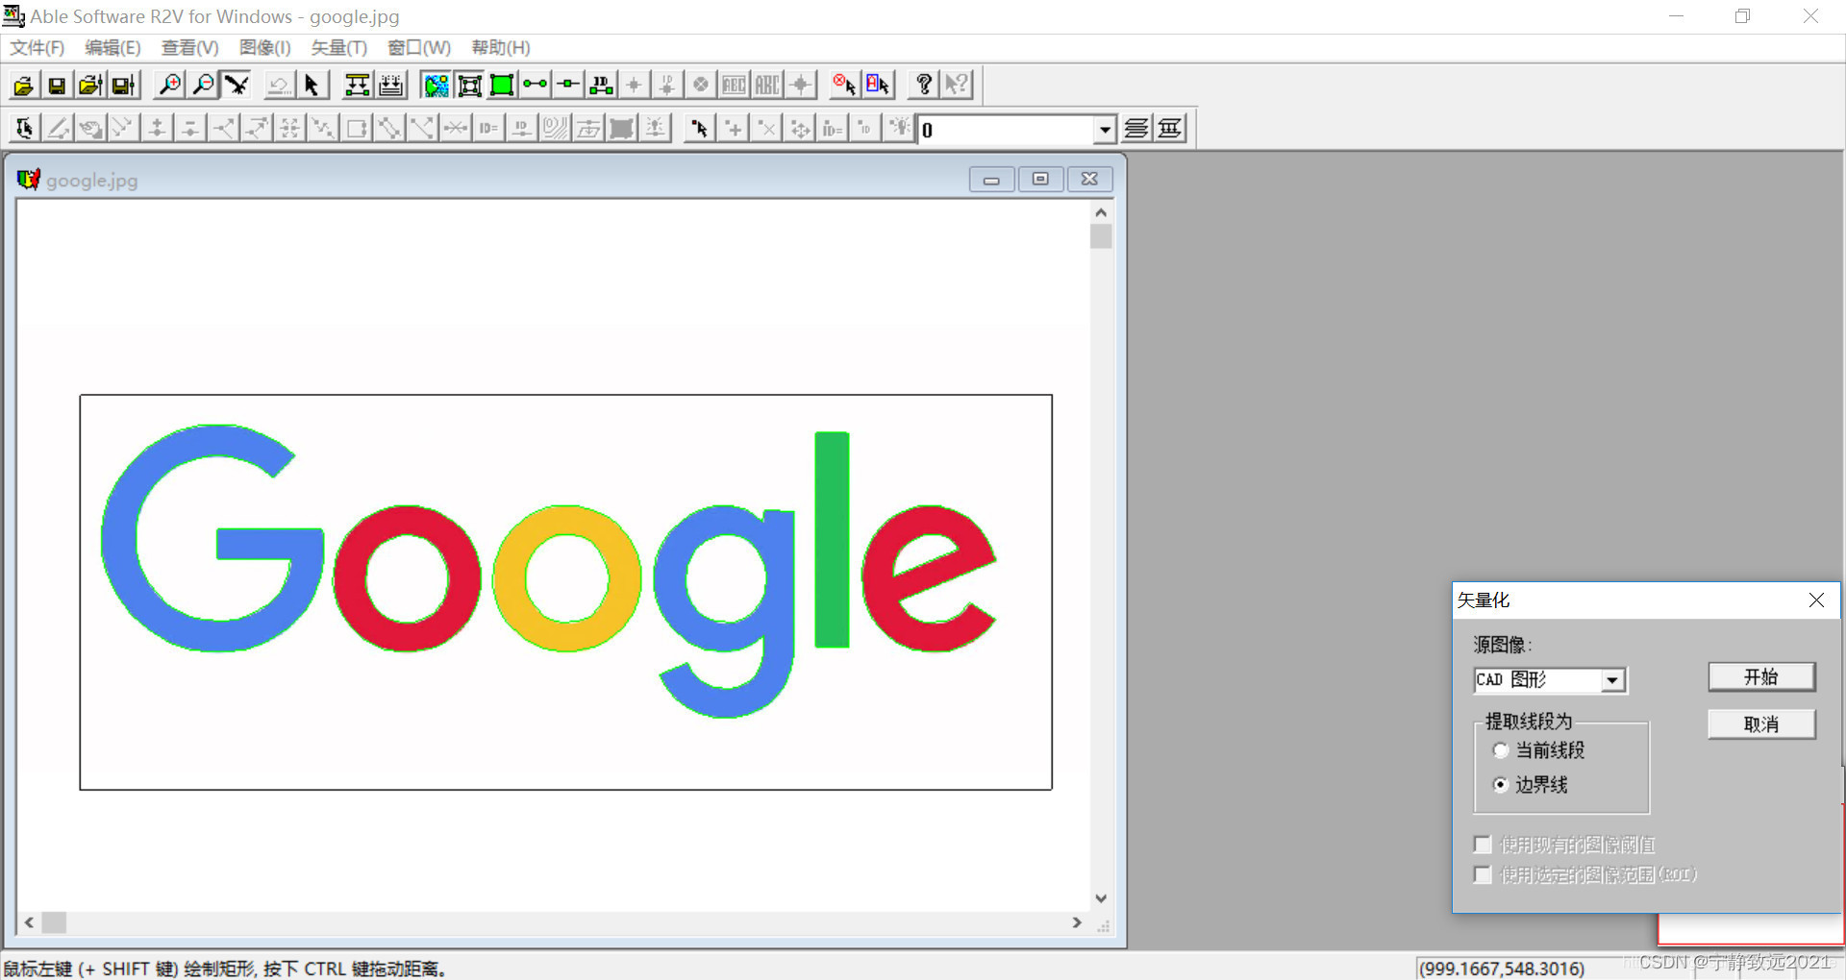
Task: Click the layer manager grid icon
Action: [1170, 128]
